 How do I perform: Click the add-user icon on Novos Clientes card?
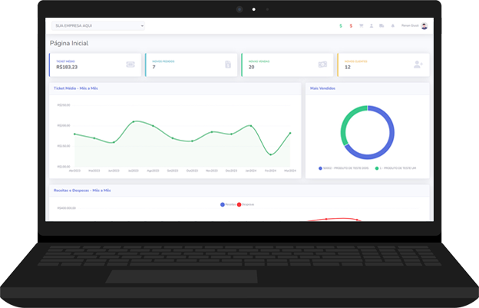418,65
